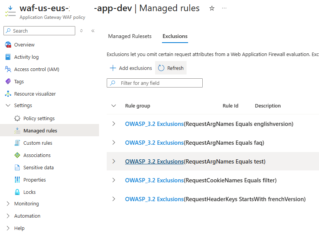Open the Tags section
Image resolution: width=319 pixels, height=238 pixels.
tap(19, 82)
